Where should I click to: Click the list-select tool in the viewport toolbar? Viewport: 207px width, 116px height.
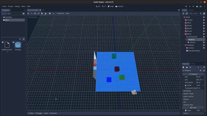point(42,14)
